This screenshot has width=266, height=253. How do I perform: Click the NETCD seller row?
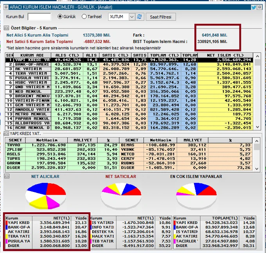(186, 154)
